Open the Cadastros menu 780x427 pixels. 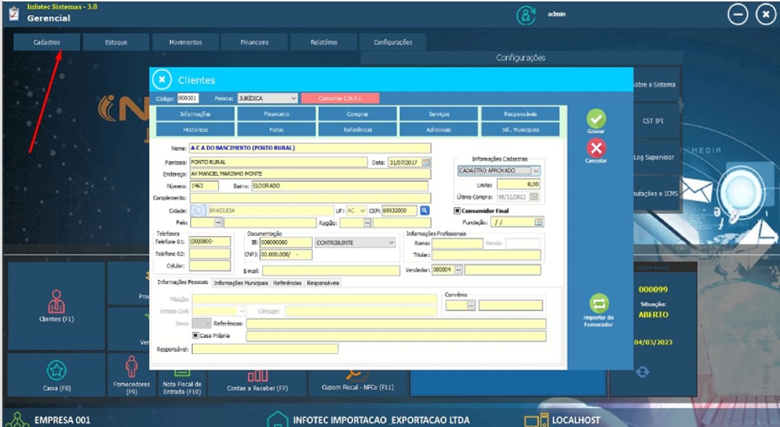pos(47,42)
